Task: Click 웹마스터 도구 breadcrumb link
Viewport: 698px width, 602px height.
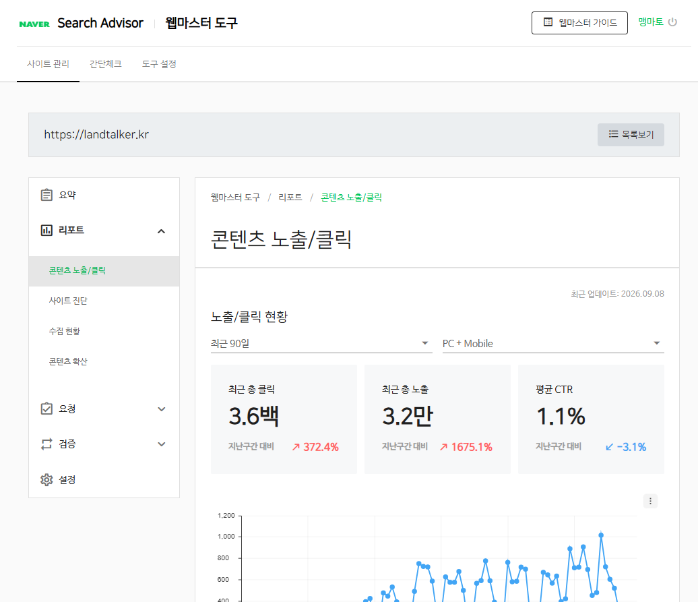Action: click(x=235, y=198)
